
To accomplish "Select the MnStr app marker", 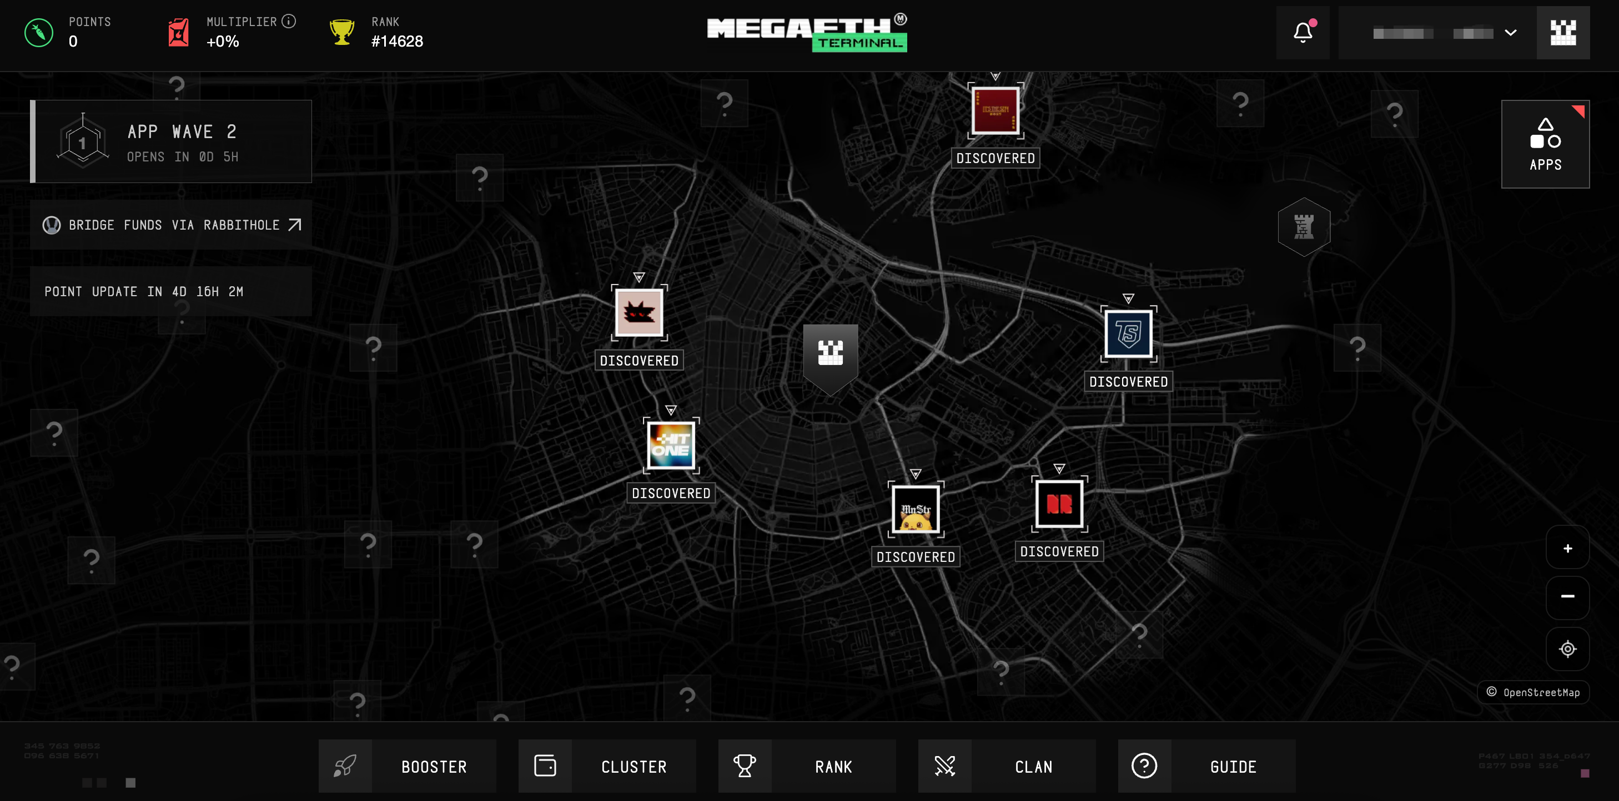I will [x=915, y=509].
